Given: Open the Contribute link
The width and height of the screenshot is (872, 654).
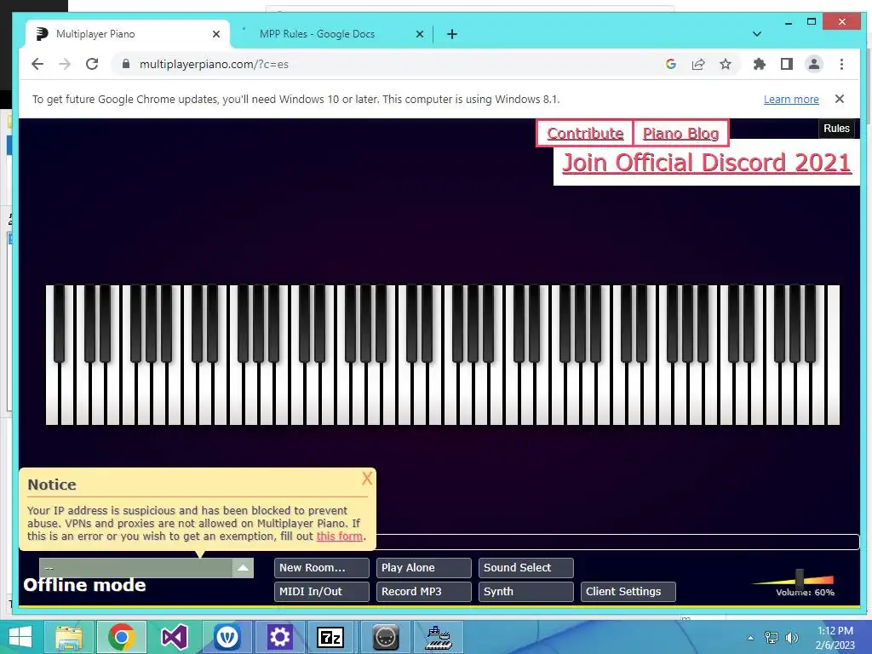Looking at the screenshot, I should [585, 134].
